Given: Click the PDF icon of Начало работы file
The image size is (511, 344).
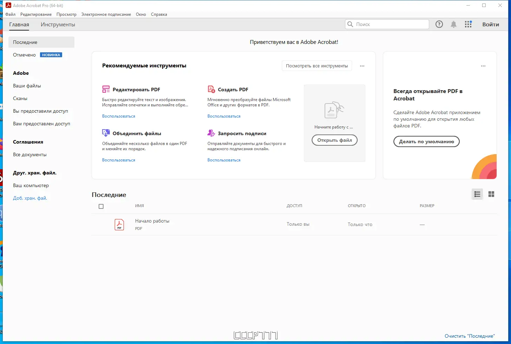Looking at the screenshot, I should 119,225.
